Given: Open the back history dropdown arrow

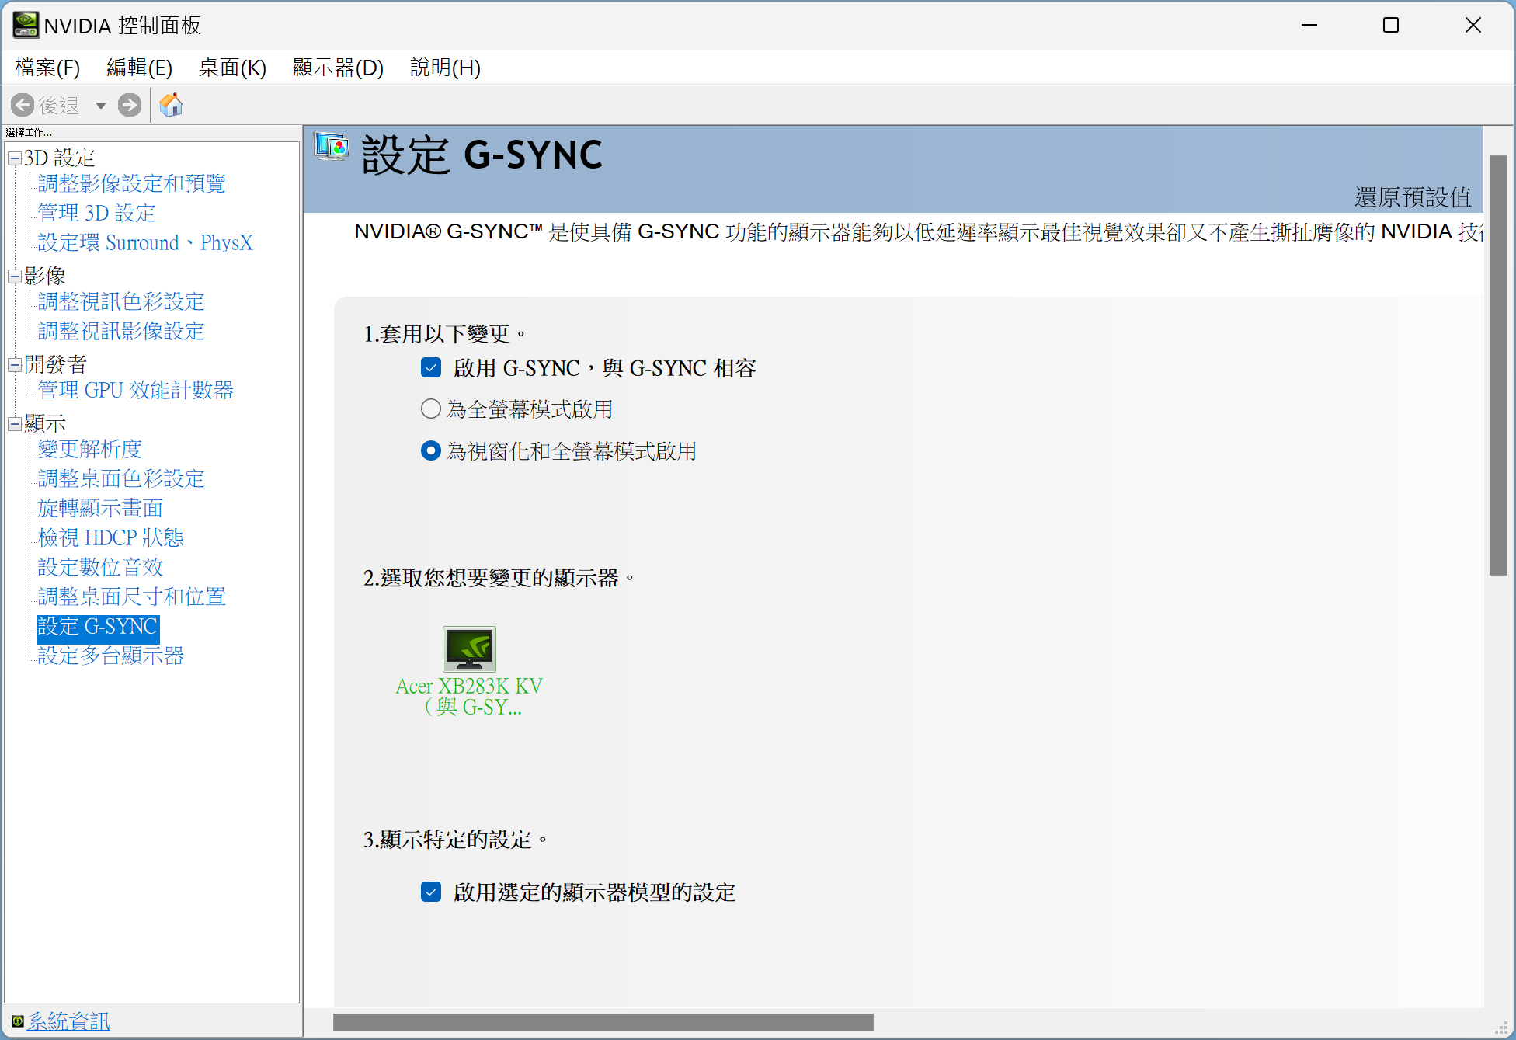Looking at the screenshot, I should (101, 106).
